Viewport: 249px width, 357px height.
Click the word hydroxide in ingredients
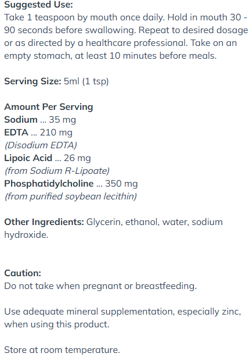coord(26,235)
